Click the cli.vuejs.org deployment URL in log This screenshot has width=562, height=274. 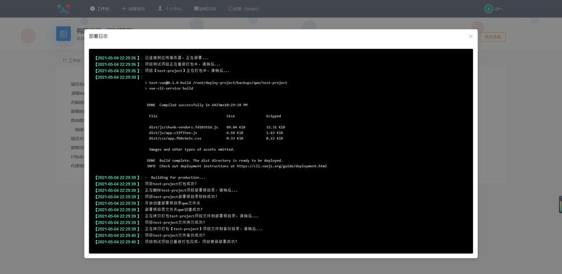click(x=282, y=166)
